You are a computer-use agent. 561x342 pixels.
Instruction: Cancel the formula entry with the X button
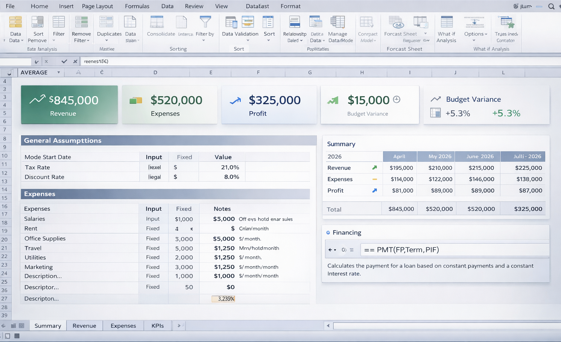(75, 61)
